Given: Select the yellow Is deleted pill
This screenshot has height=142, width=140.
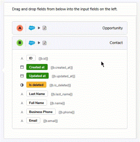Looking at the screenshot, I should point(36,85).
